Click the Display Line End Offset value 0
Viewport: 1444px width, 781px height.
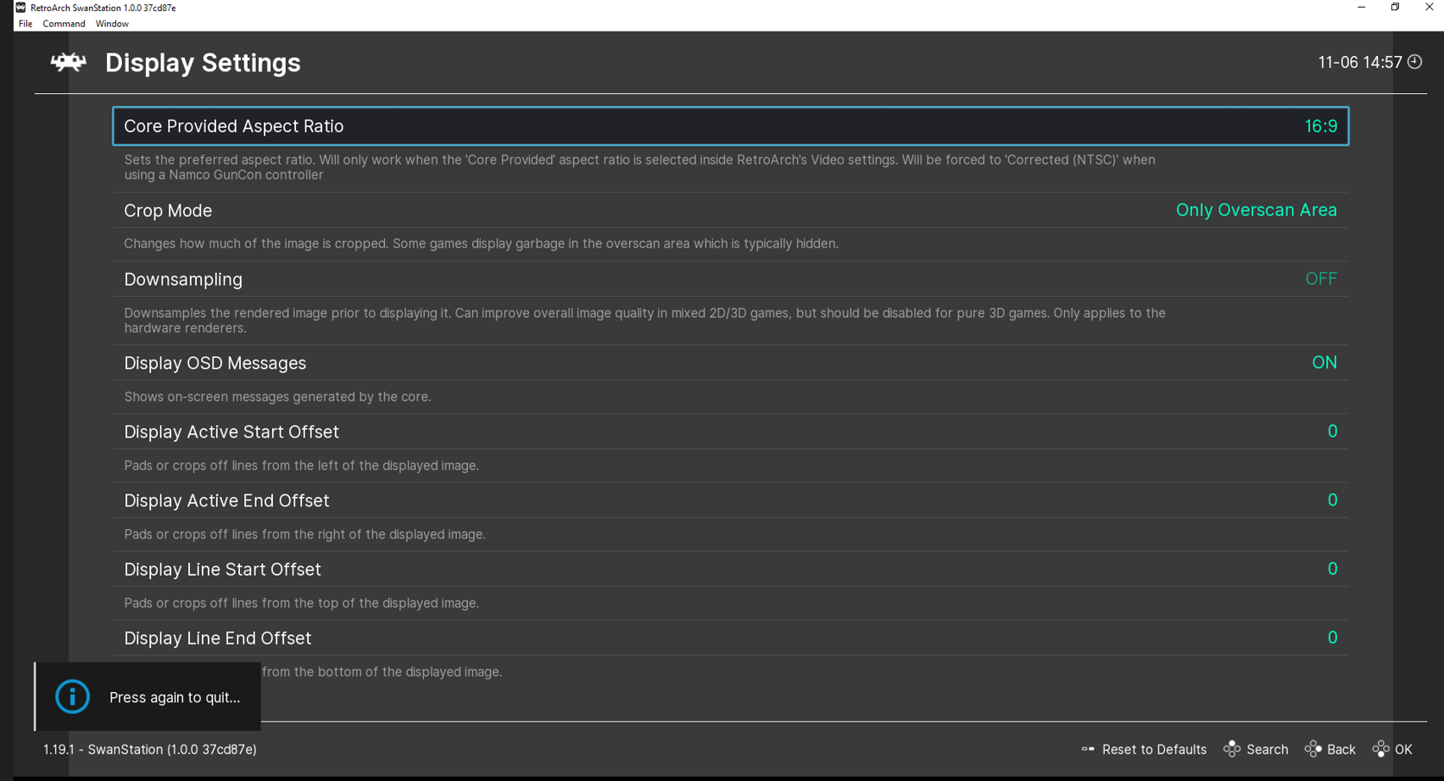point(1332,638)
